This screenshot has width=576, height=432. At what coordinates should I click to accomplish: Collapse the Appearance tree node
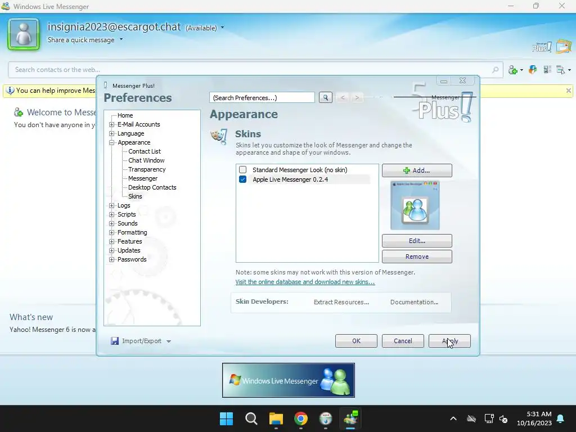(x=112, y=142)
